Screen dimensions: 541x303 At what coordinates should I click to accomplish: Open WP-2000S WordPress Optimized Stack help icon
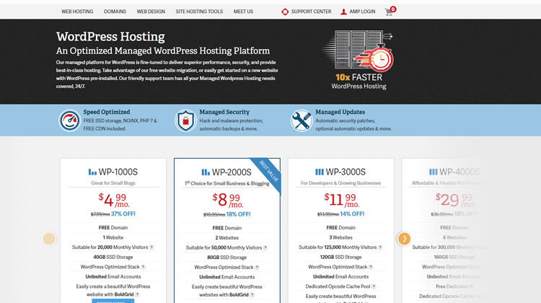(x=257, y=268)
